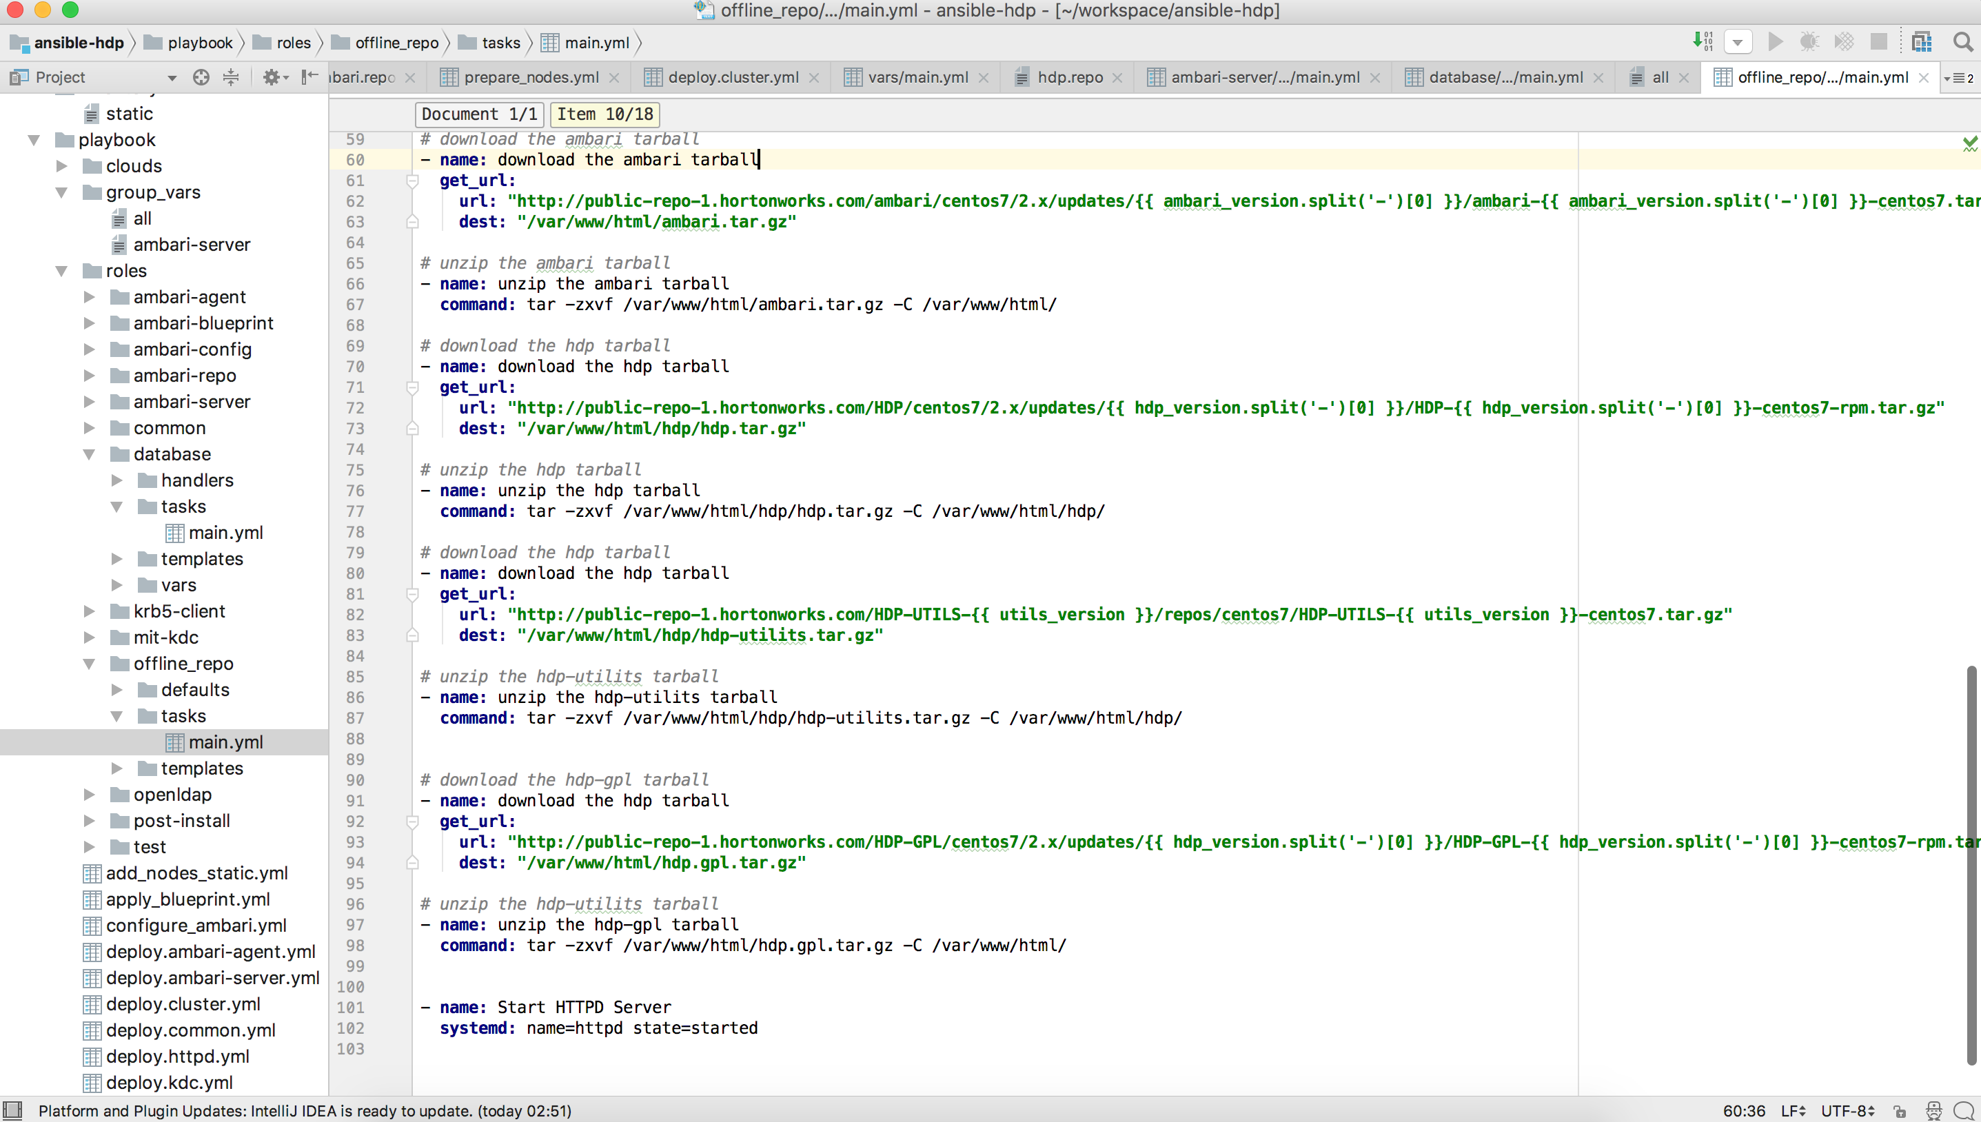Click the green update-project arrow icon

coord(1700,41)
